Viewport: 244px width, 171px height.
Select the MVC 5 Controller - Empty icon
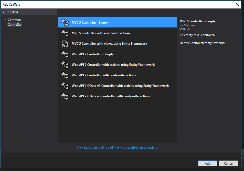65,22
